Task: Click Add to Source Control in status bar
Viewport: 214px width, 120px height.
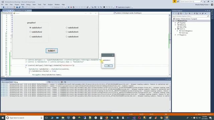Action: (x=204, y=114)
